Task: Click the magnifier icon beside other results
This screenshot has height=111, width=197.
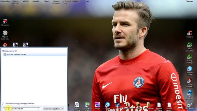Action: (3, 104)
